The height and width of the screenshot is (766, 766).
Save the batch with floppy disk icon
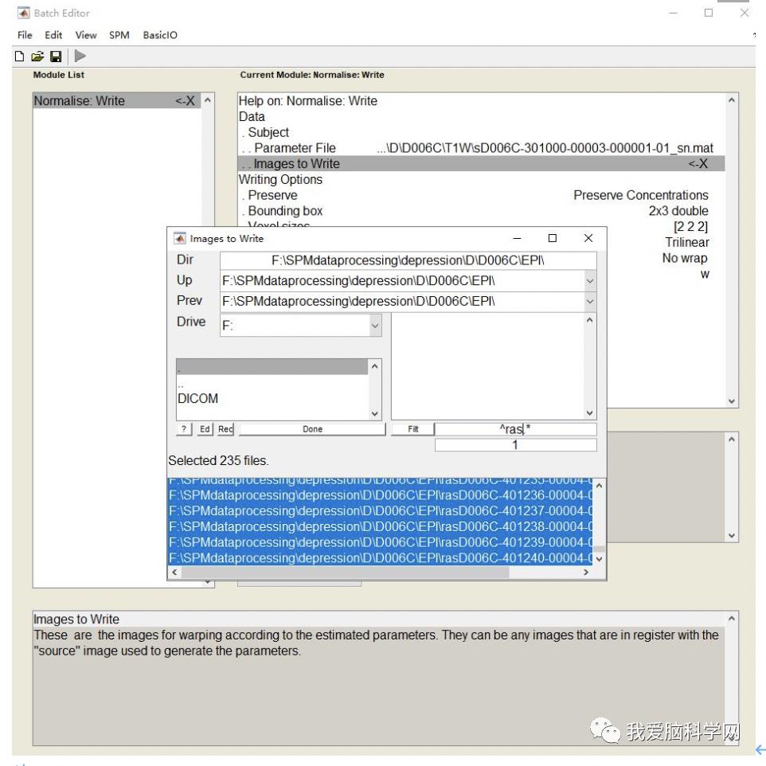pyautogui.click(x=56, y=57)
